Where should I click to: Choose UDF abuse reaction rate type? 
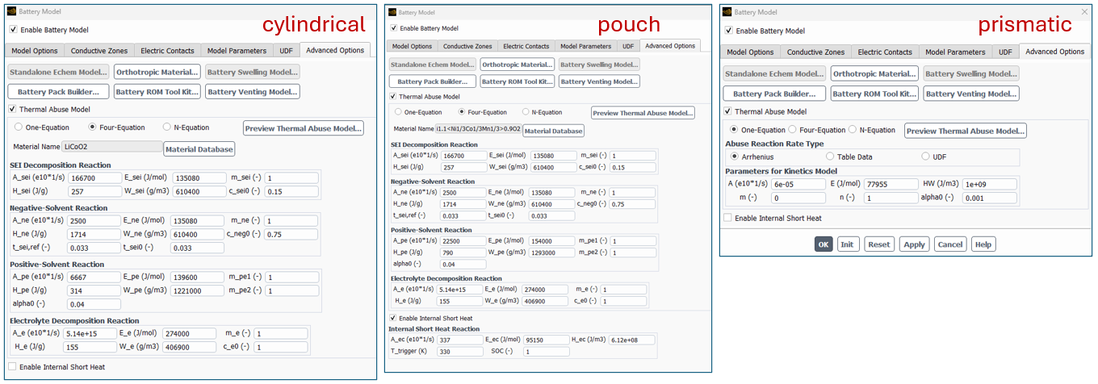tap(925, 157)
